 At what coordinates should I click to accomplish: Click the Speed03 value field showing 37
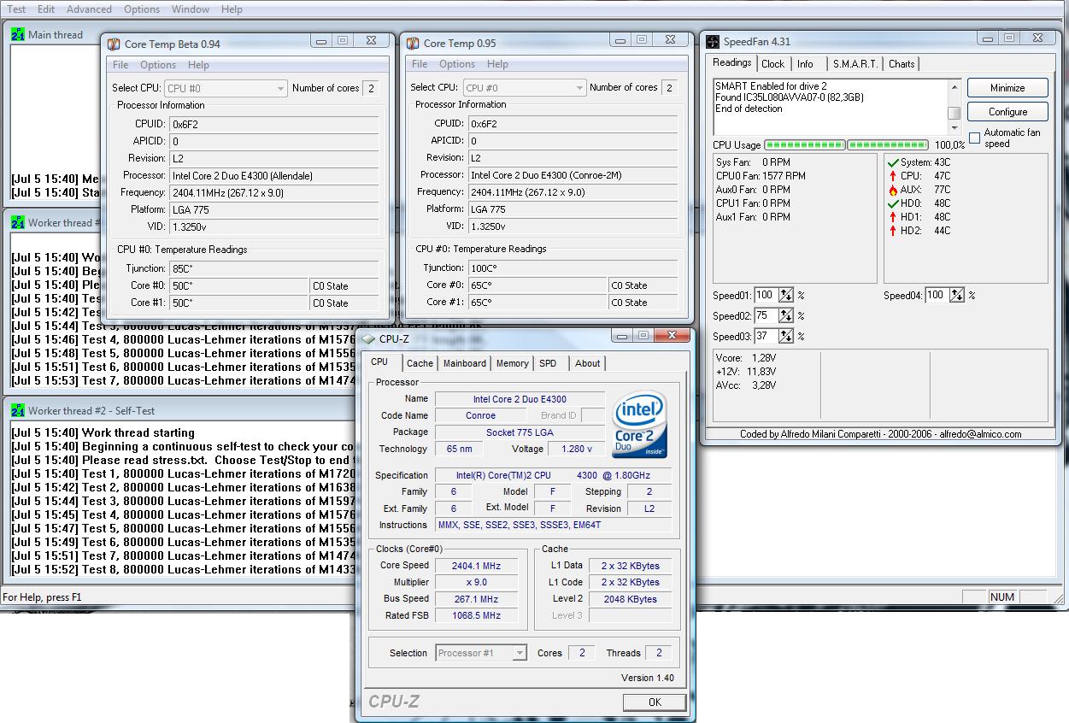(766, 336)
